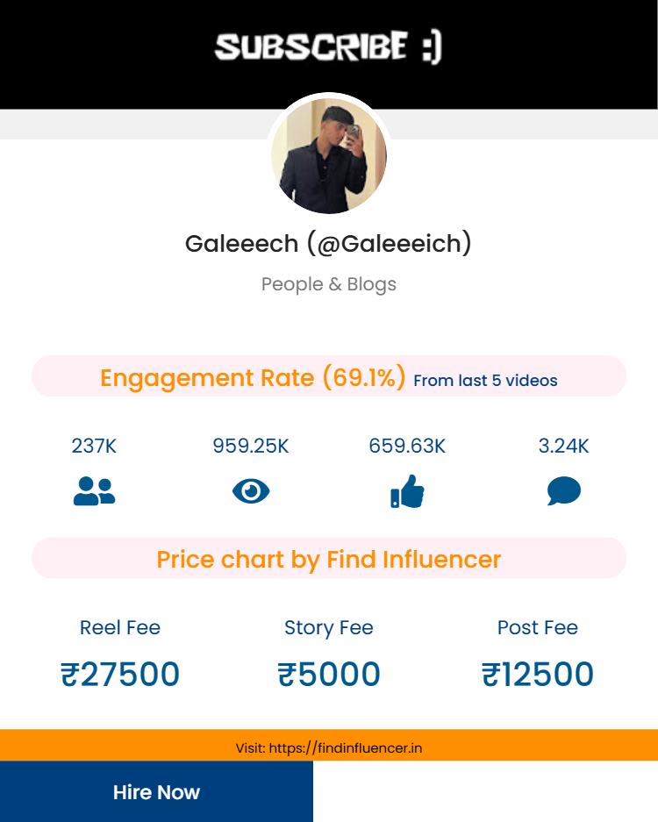Click the From last 5 videos text

pyautogui.click(x=485, y=381)
